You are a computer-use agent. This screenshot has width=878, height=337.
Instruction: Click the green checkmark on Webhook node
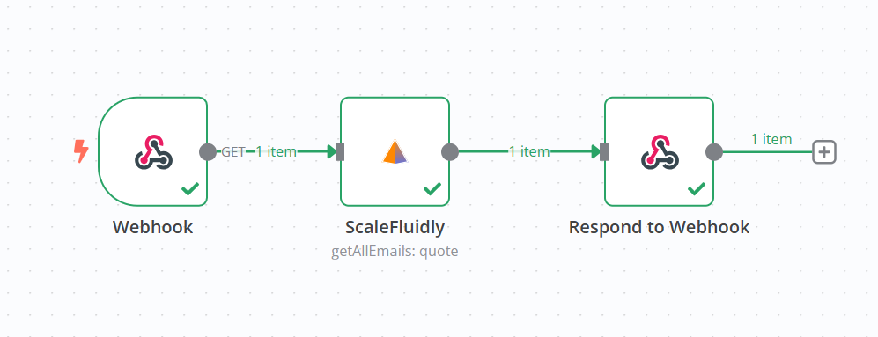coord(190,189)
